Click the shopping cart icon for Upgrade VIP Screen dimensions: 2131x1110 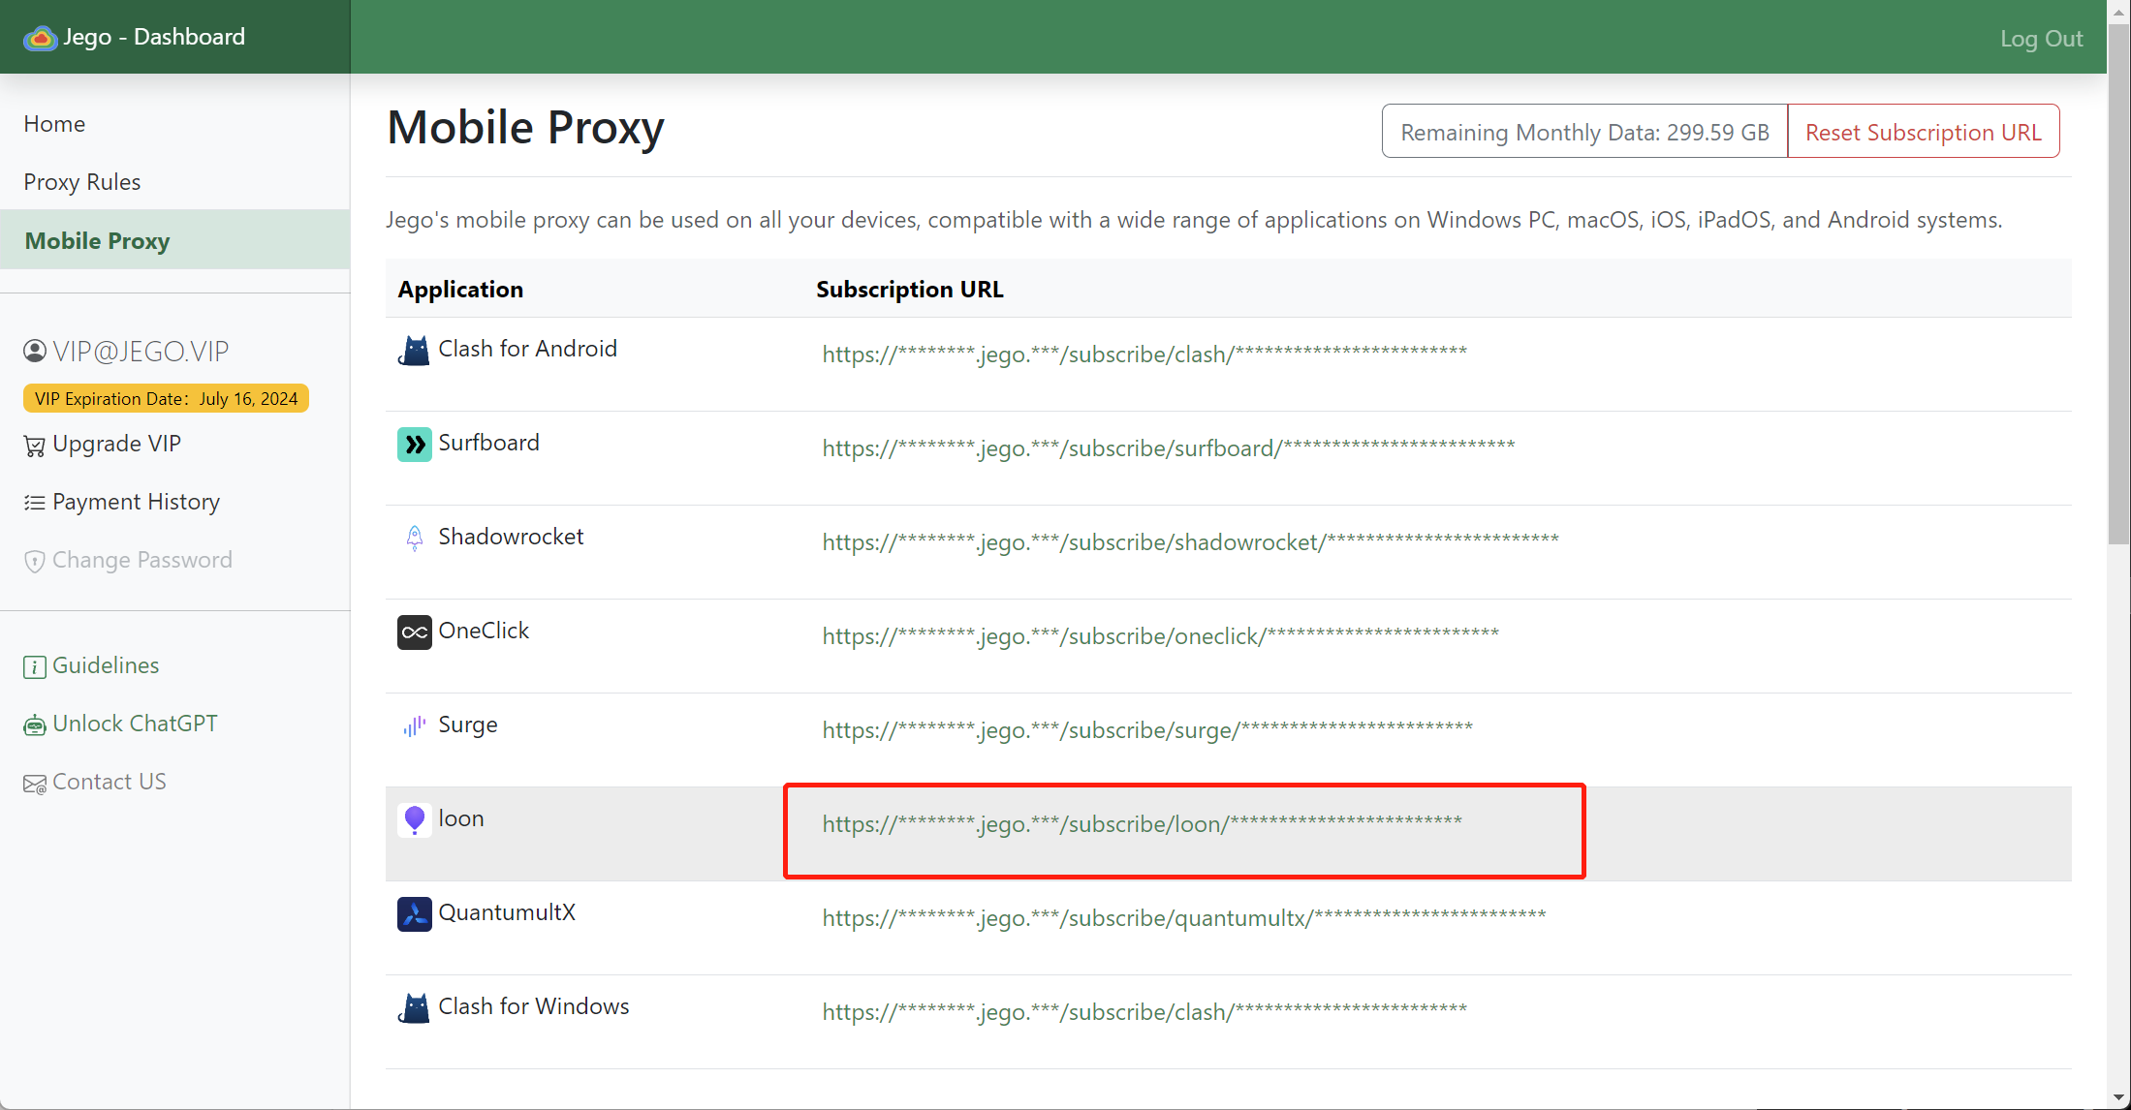pos(35,446)
